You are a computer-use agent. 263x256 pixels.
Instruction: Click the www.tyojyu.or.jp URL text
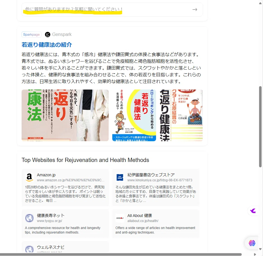(50, 221)
